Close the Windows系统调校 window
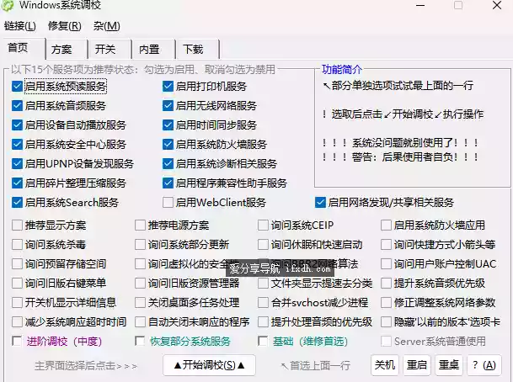The width and height of the screenshot is (513, 382). [x=497, y=5]
